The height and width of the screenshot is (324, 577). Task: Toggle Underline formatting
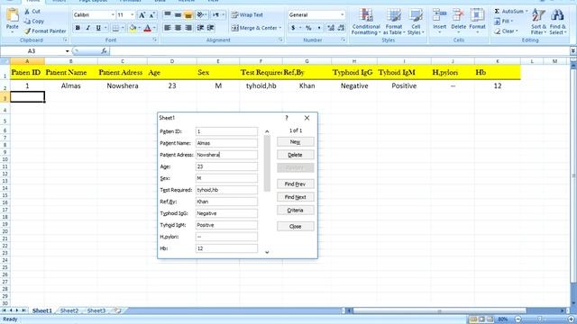98,28
